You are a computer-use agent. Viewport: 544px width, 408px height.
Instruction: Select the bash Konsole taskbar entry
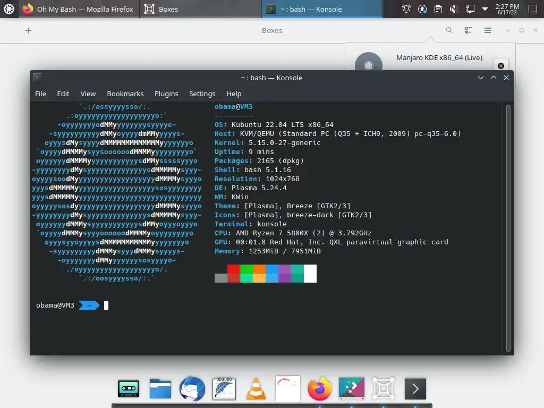[322, 9]
